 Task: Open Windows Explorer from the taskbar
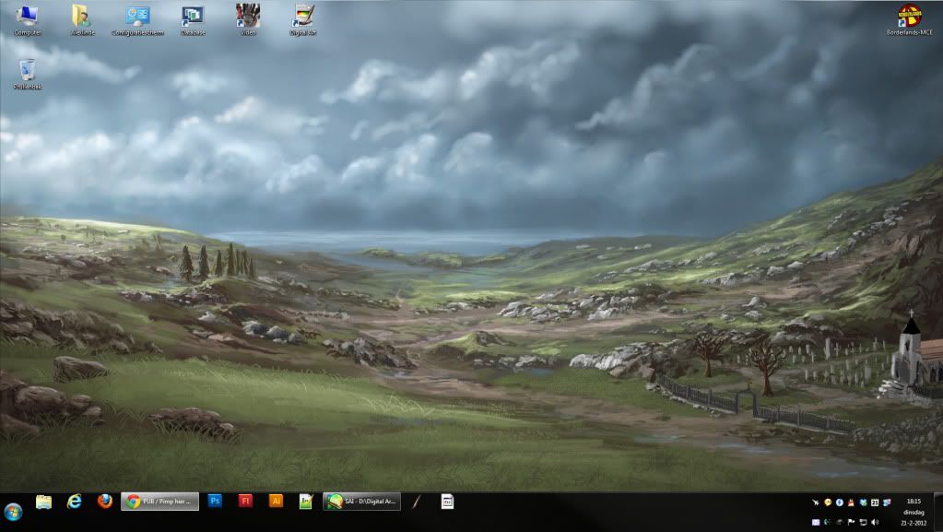coord(43,502)
